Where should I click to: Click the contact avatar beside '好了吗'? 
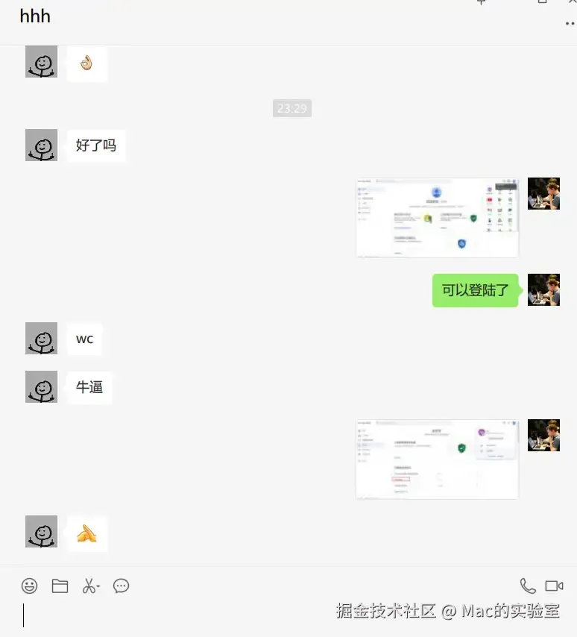tap(42, 145)
